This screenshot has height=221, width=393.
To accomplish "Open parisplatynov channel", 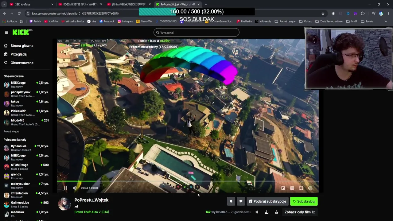I will (x=26, y=94).
